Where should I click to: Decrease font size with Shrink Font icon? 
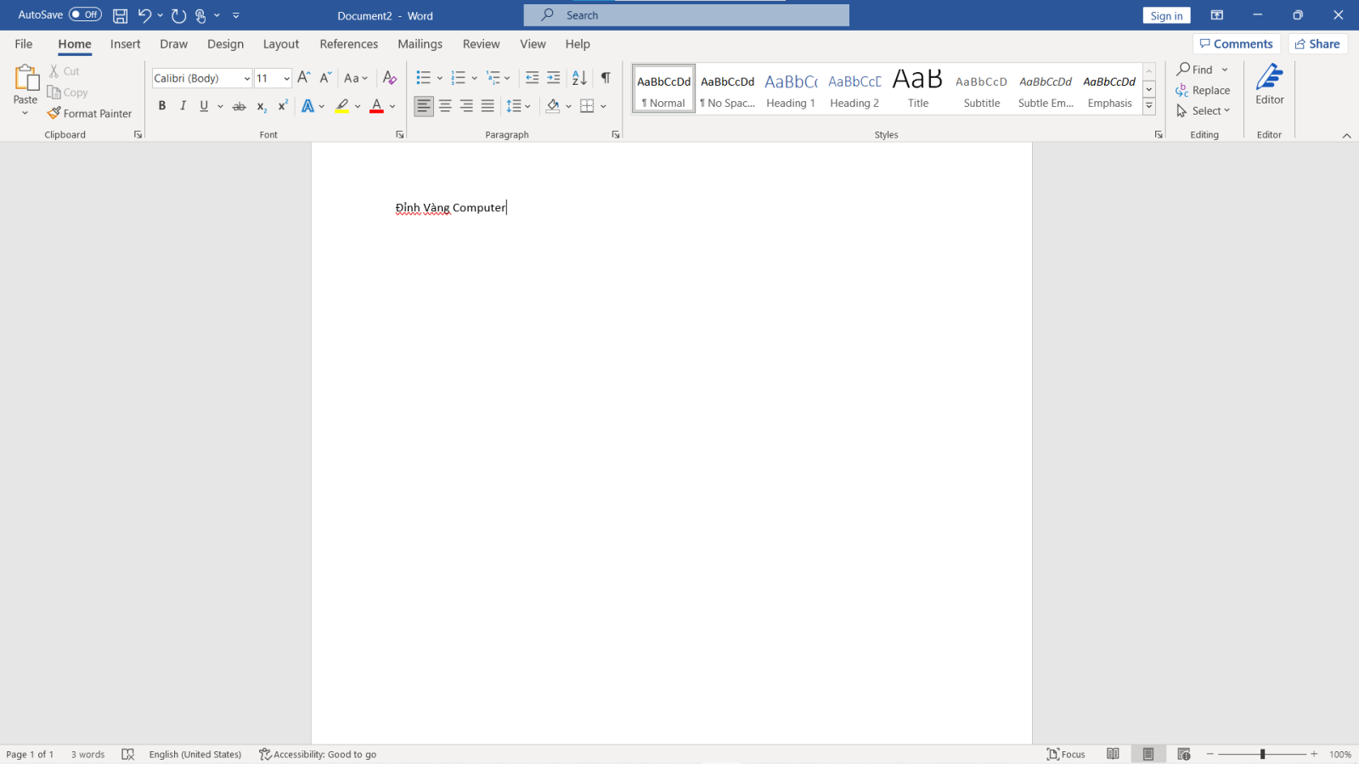click(x=325, y=77)
